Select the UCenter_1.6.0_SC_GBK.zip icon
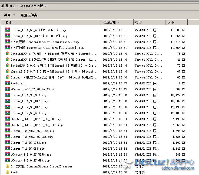The height and width of the screenshot is (175, 199). coord(8,160)
